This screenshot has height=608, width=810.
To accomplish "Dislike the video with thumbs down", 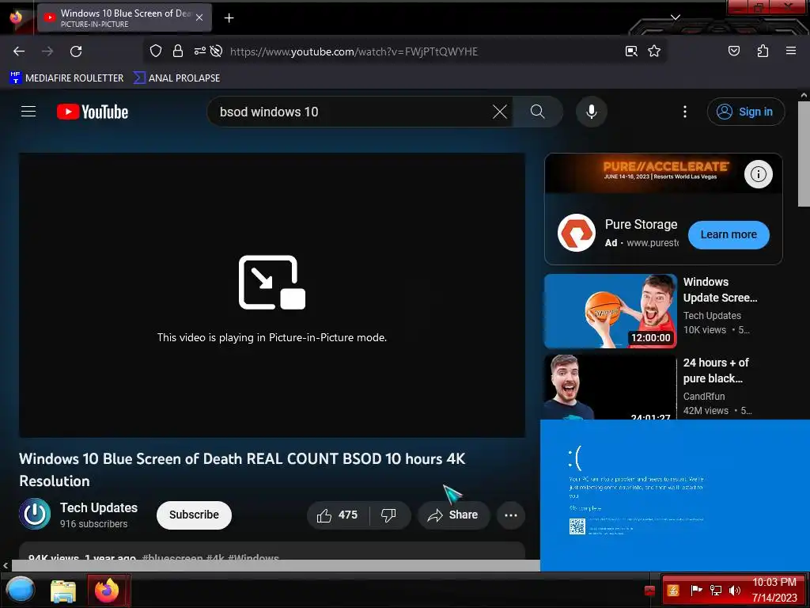I will [389, 515].
